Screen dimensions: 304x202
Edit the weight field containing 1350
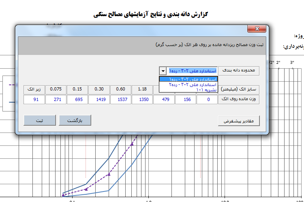point(142,99)
